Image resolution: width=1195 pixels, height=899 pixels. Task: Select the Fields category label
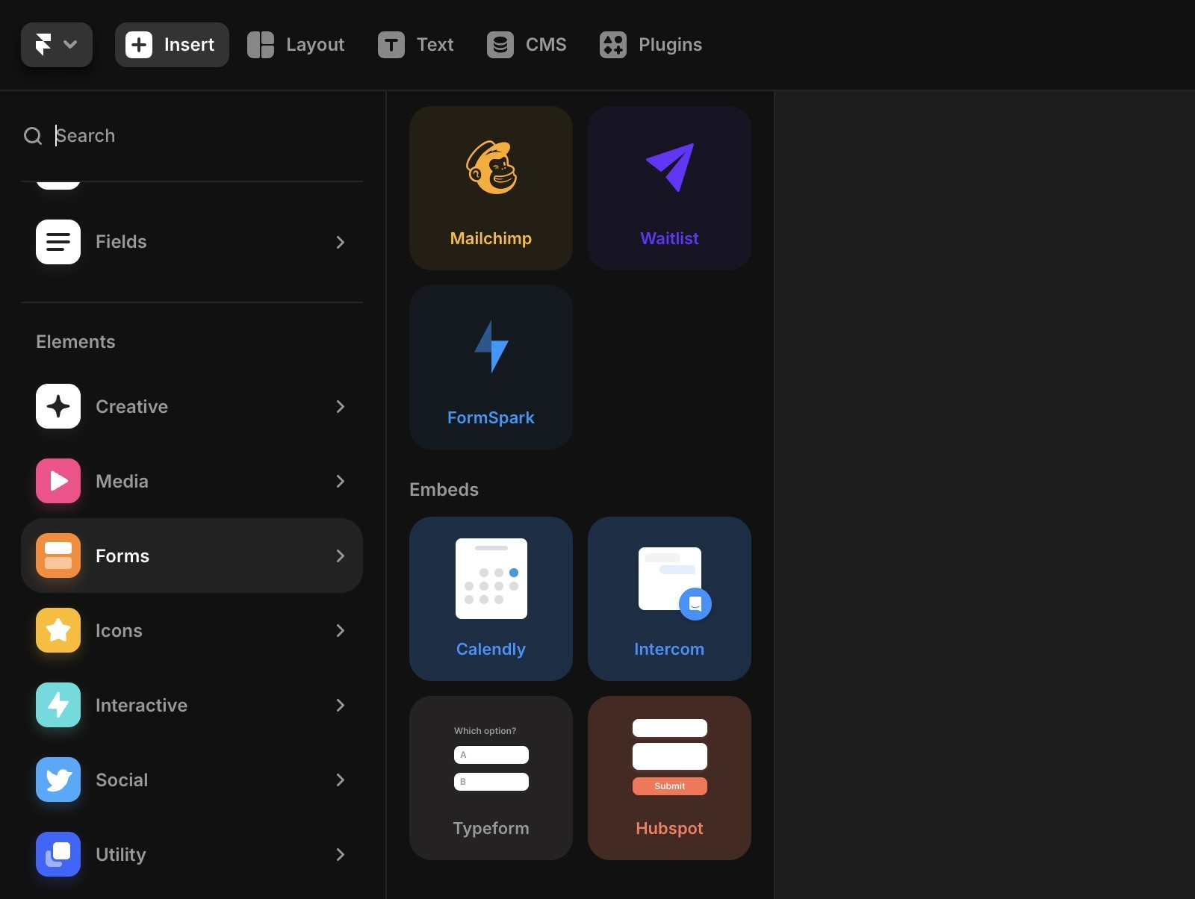click(121, 242)
